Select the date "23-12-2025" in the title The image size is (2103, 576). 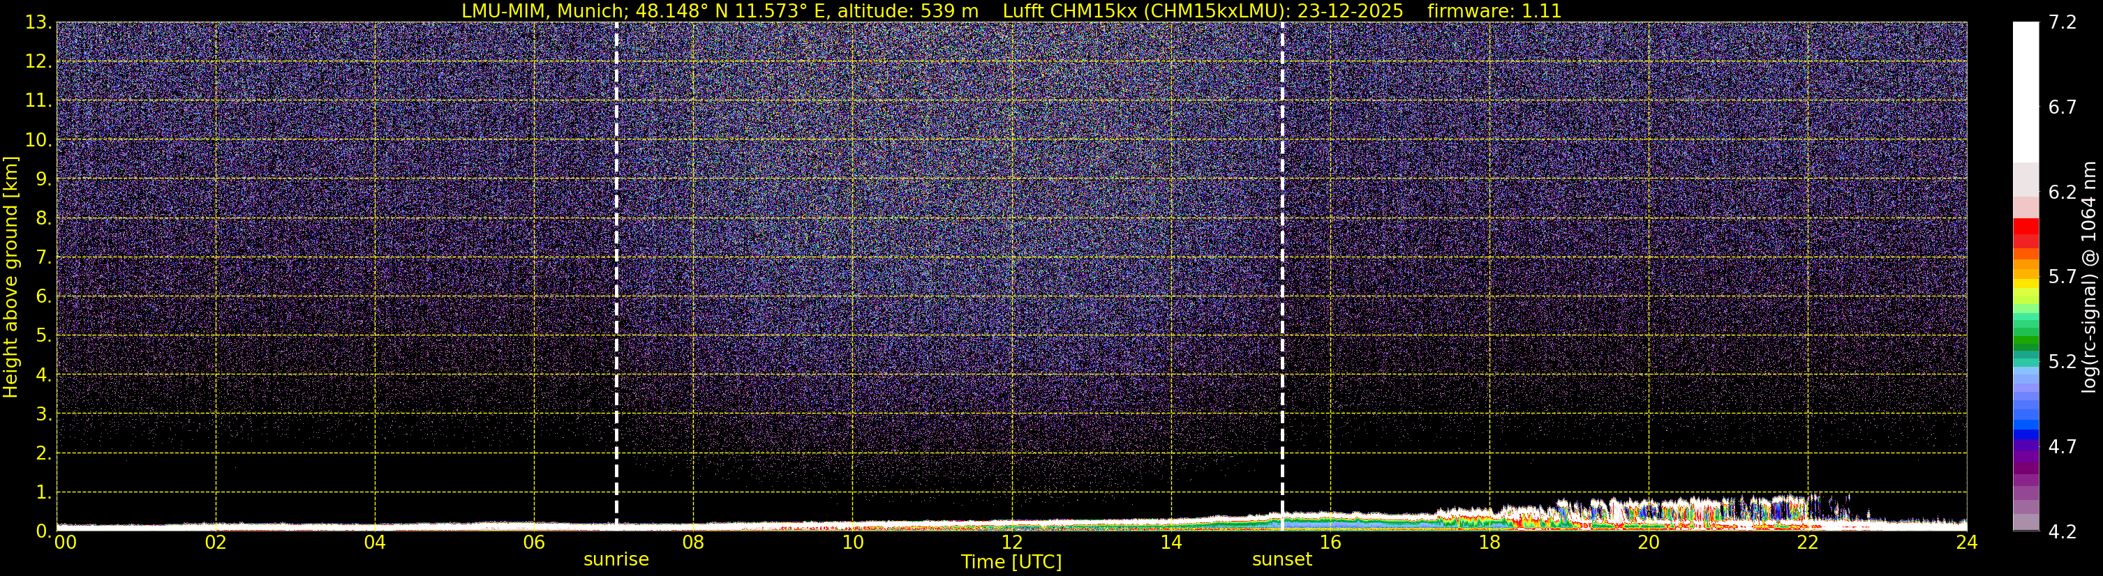[1351, 11]
